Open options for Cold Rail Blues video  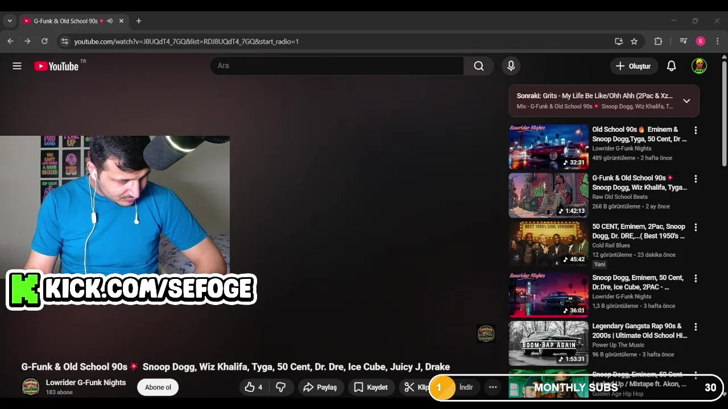[x=695, y=227]
